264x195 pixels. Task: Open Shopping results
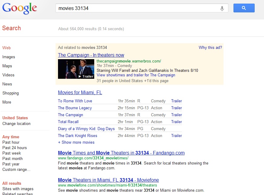[x=11, y=93]
